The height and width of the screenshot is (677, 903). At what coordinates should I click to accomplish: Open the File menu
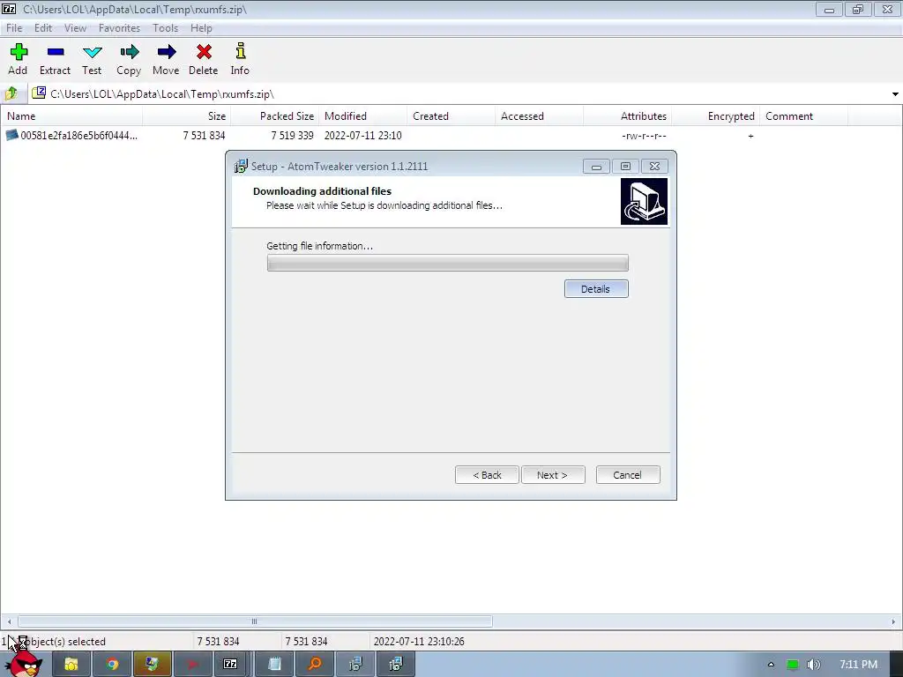14,27
